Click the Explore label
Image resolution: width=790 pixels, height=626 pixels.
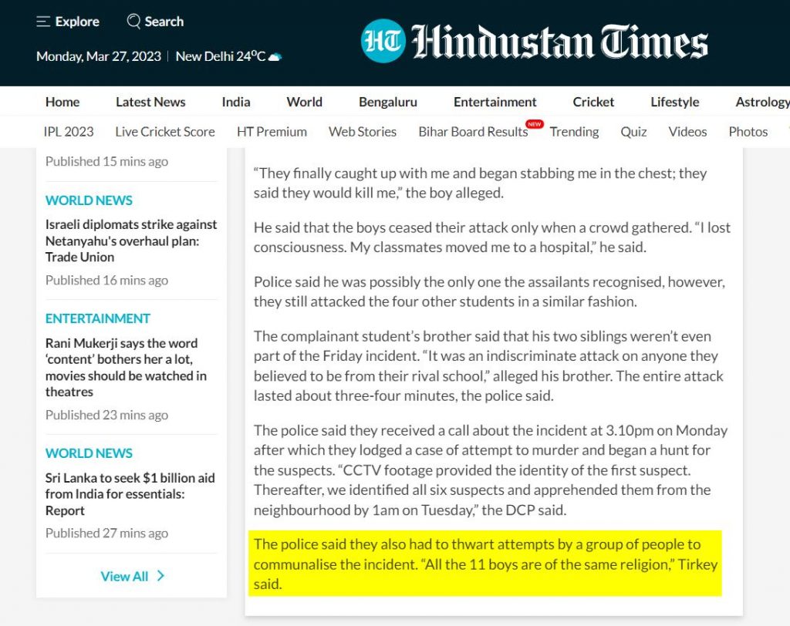click(77, 22)
